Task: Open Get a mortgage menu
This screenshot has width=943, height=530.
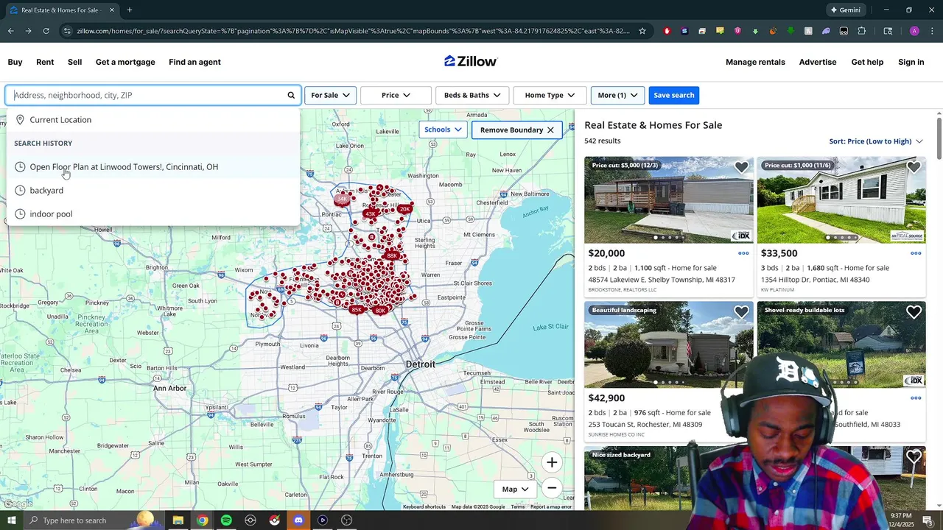Action: 125,62
